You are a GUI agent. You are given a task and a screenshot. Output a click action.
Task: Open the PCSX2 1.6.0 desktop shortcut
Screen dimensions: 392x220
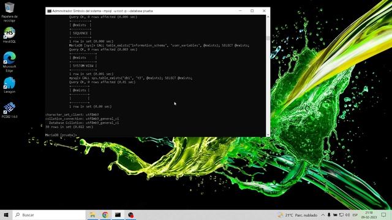pos(10,110)
